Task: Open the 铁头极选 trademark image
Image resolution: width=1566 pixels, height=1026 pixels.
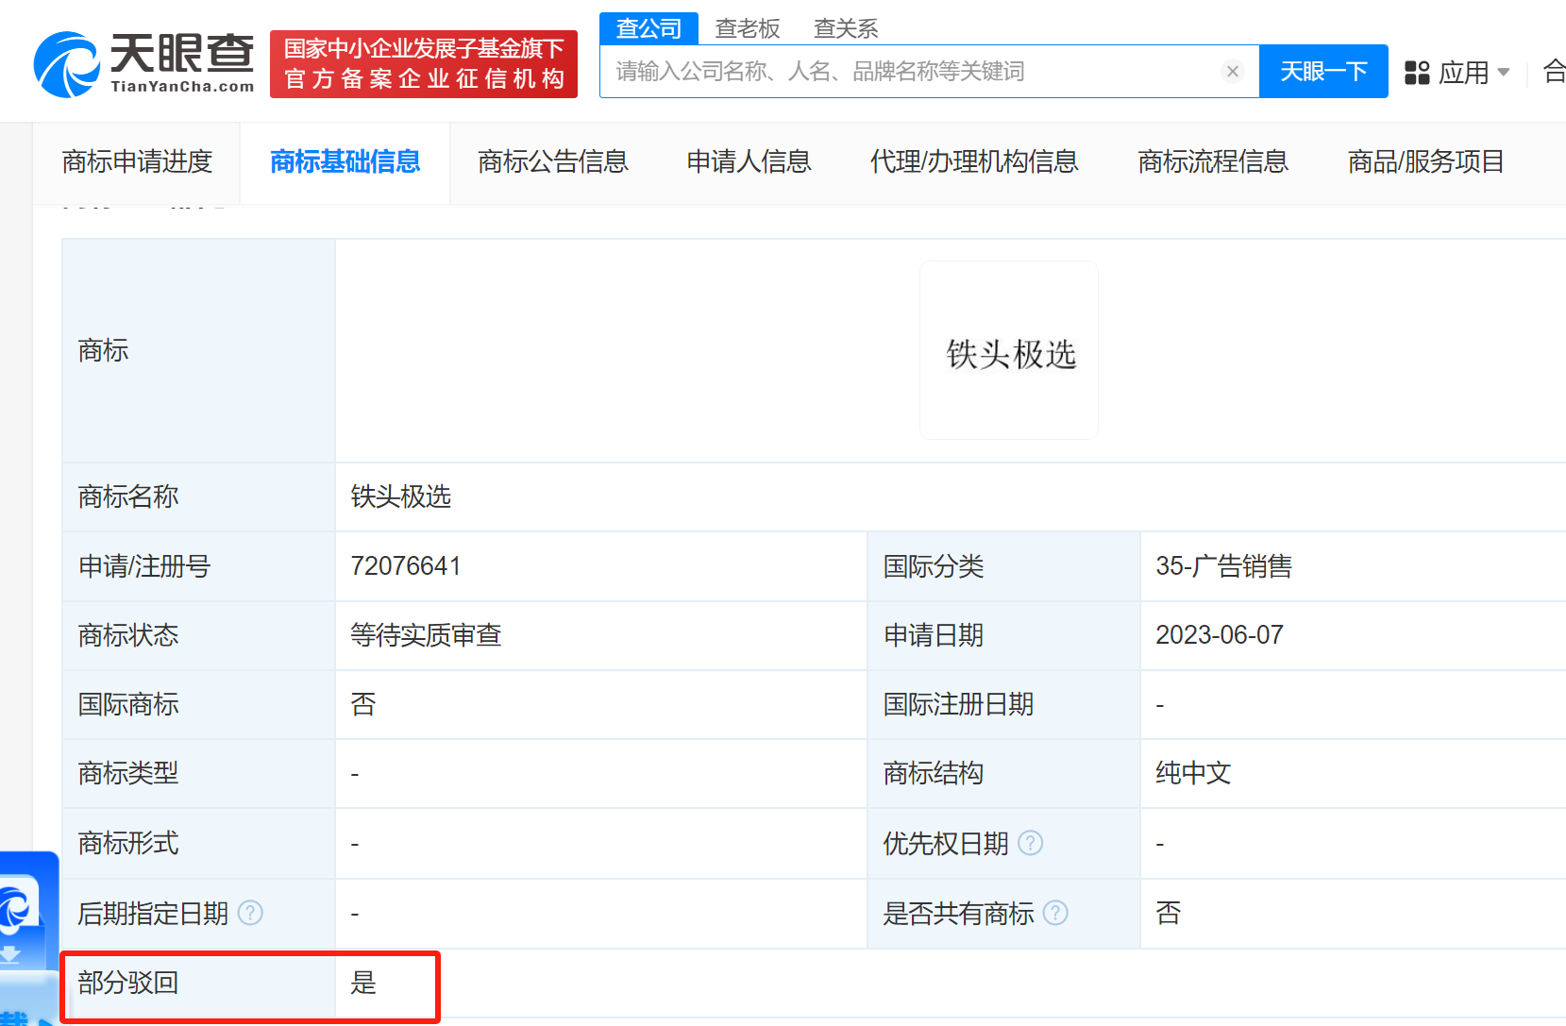Action: pyautogui.click(x=1009, y=350)
